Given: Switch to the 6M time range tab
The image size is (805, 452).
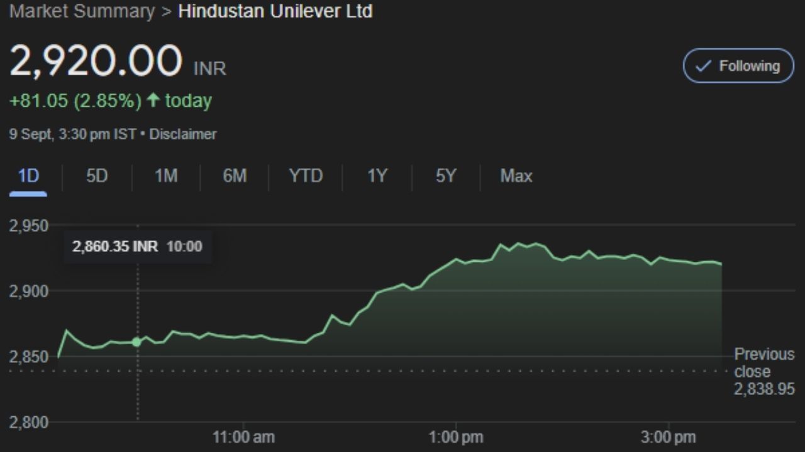Looking at the screenshot, I should 235,176.
